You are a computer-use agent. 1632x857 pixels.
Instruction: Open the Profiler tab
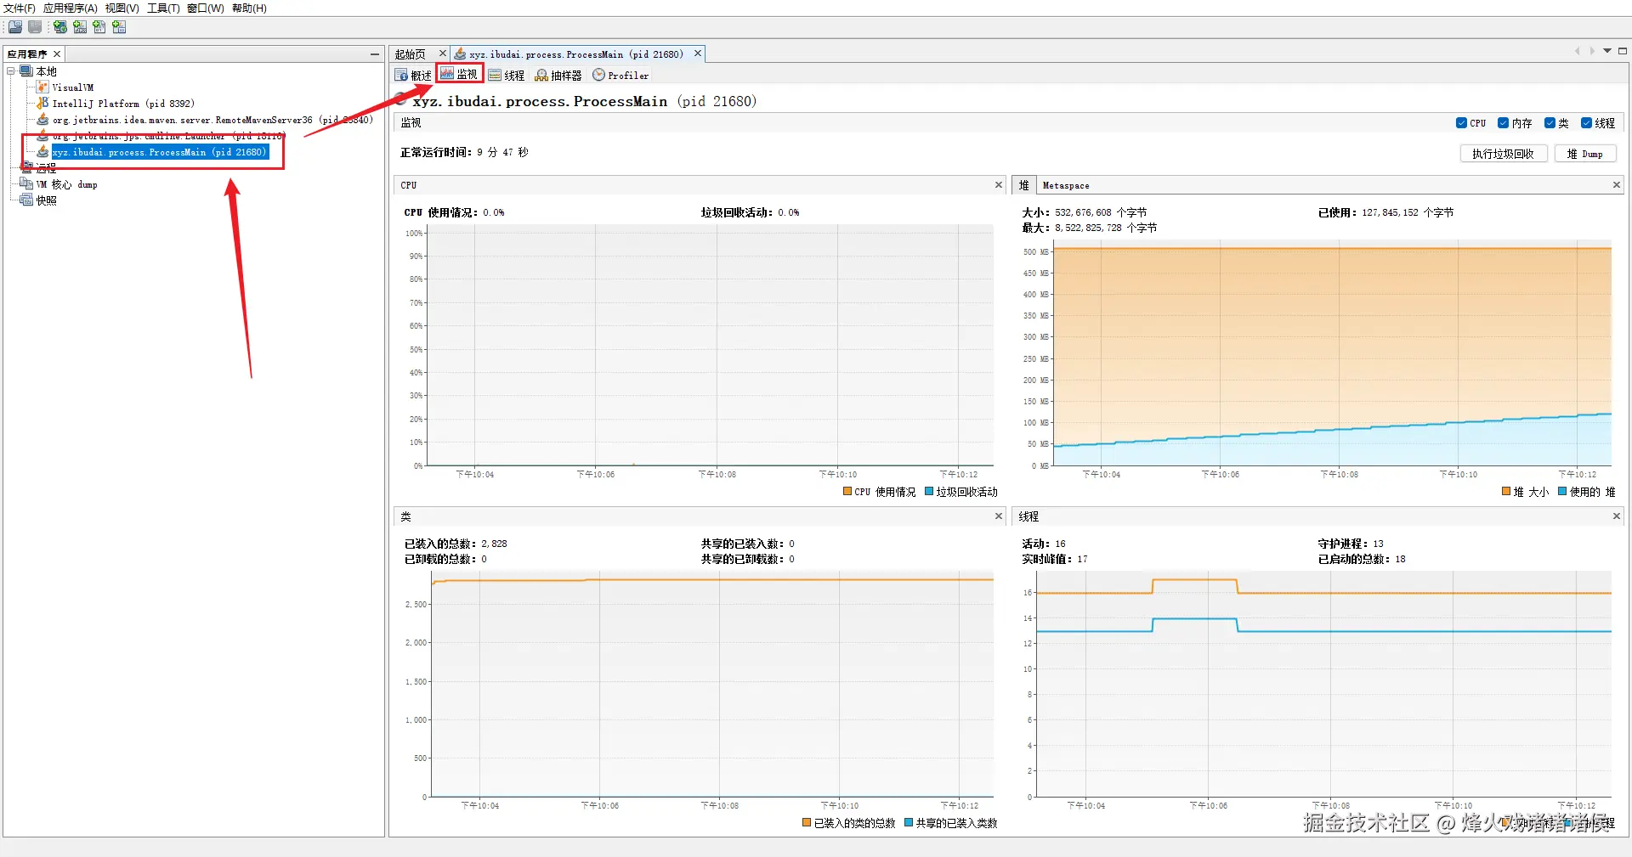pos(621,76)
